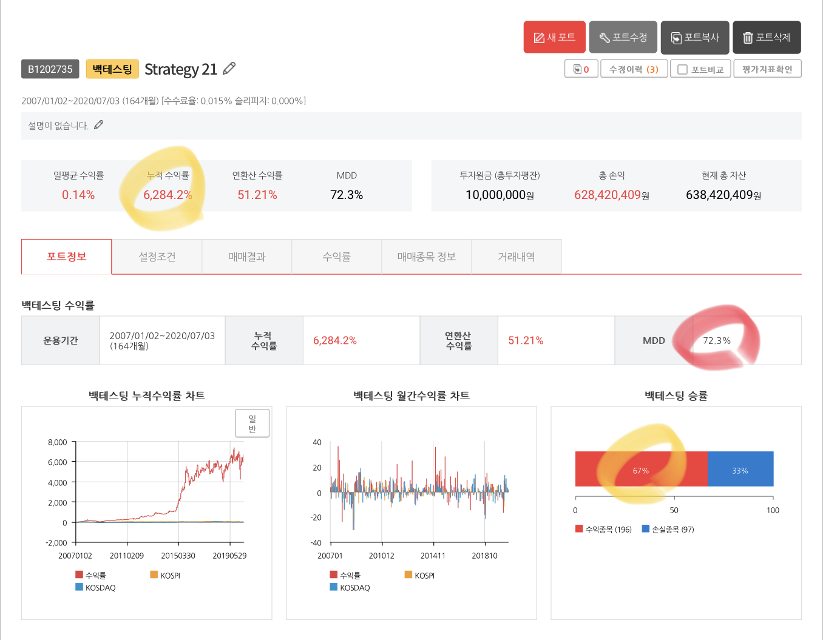Click the 638,420,409원 current asset value
823x640 pixels.
click(x=723, y=195)
